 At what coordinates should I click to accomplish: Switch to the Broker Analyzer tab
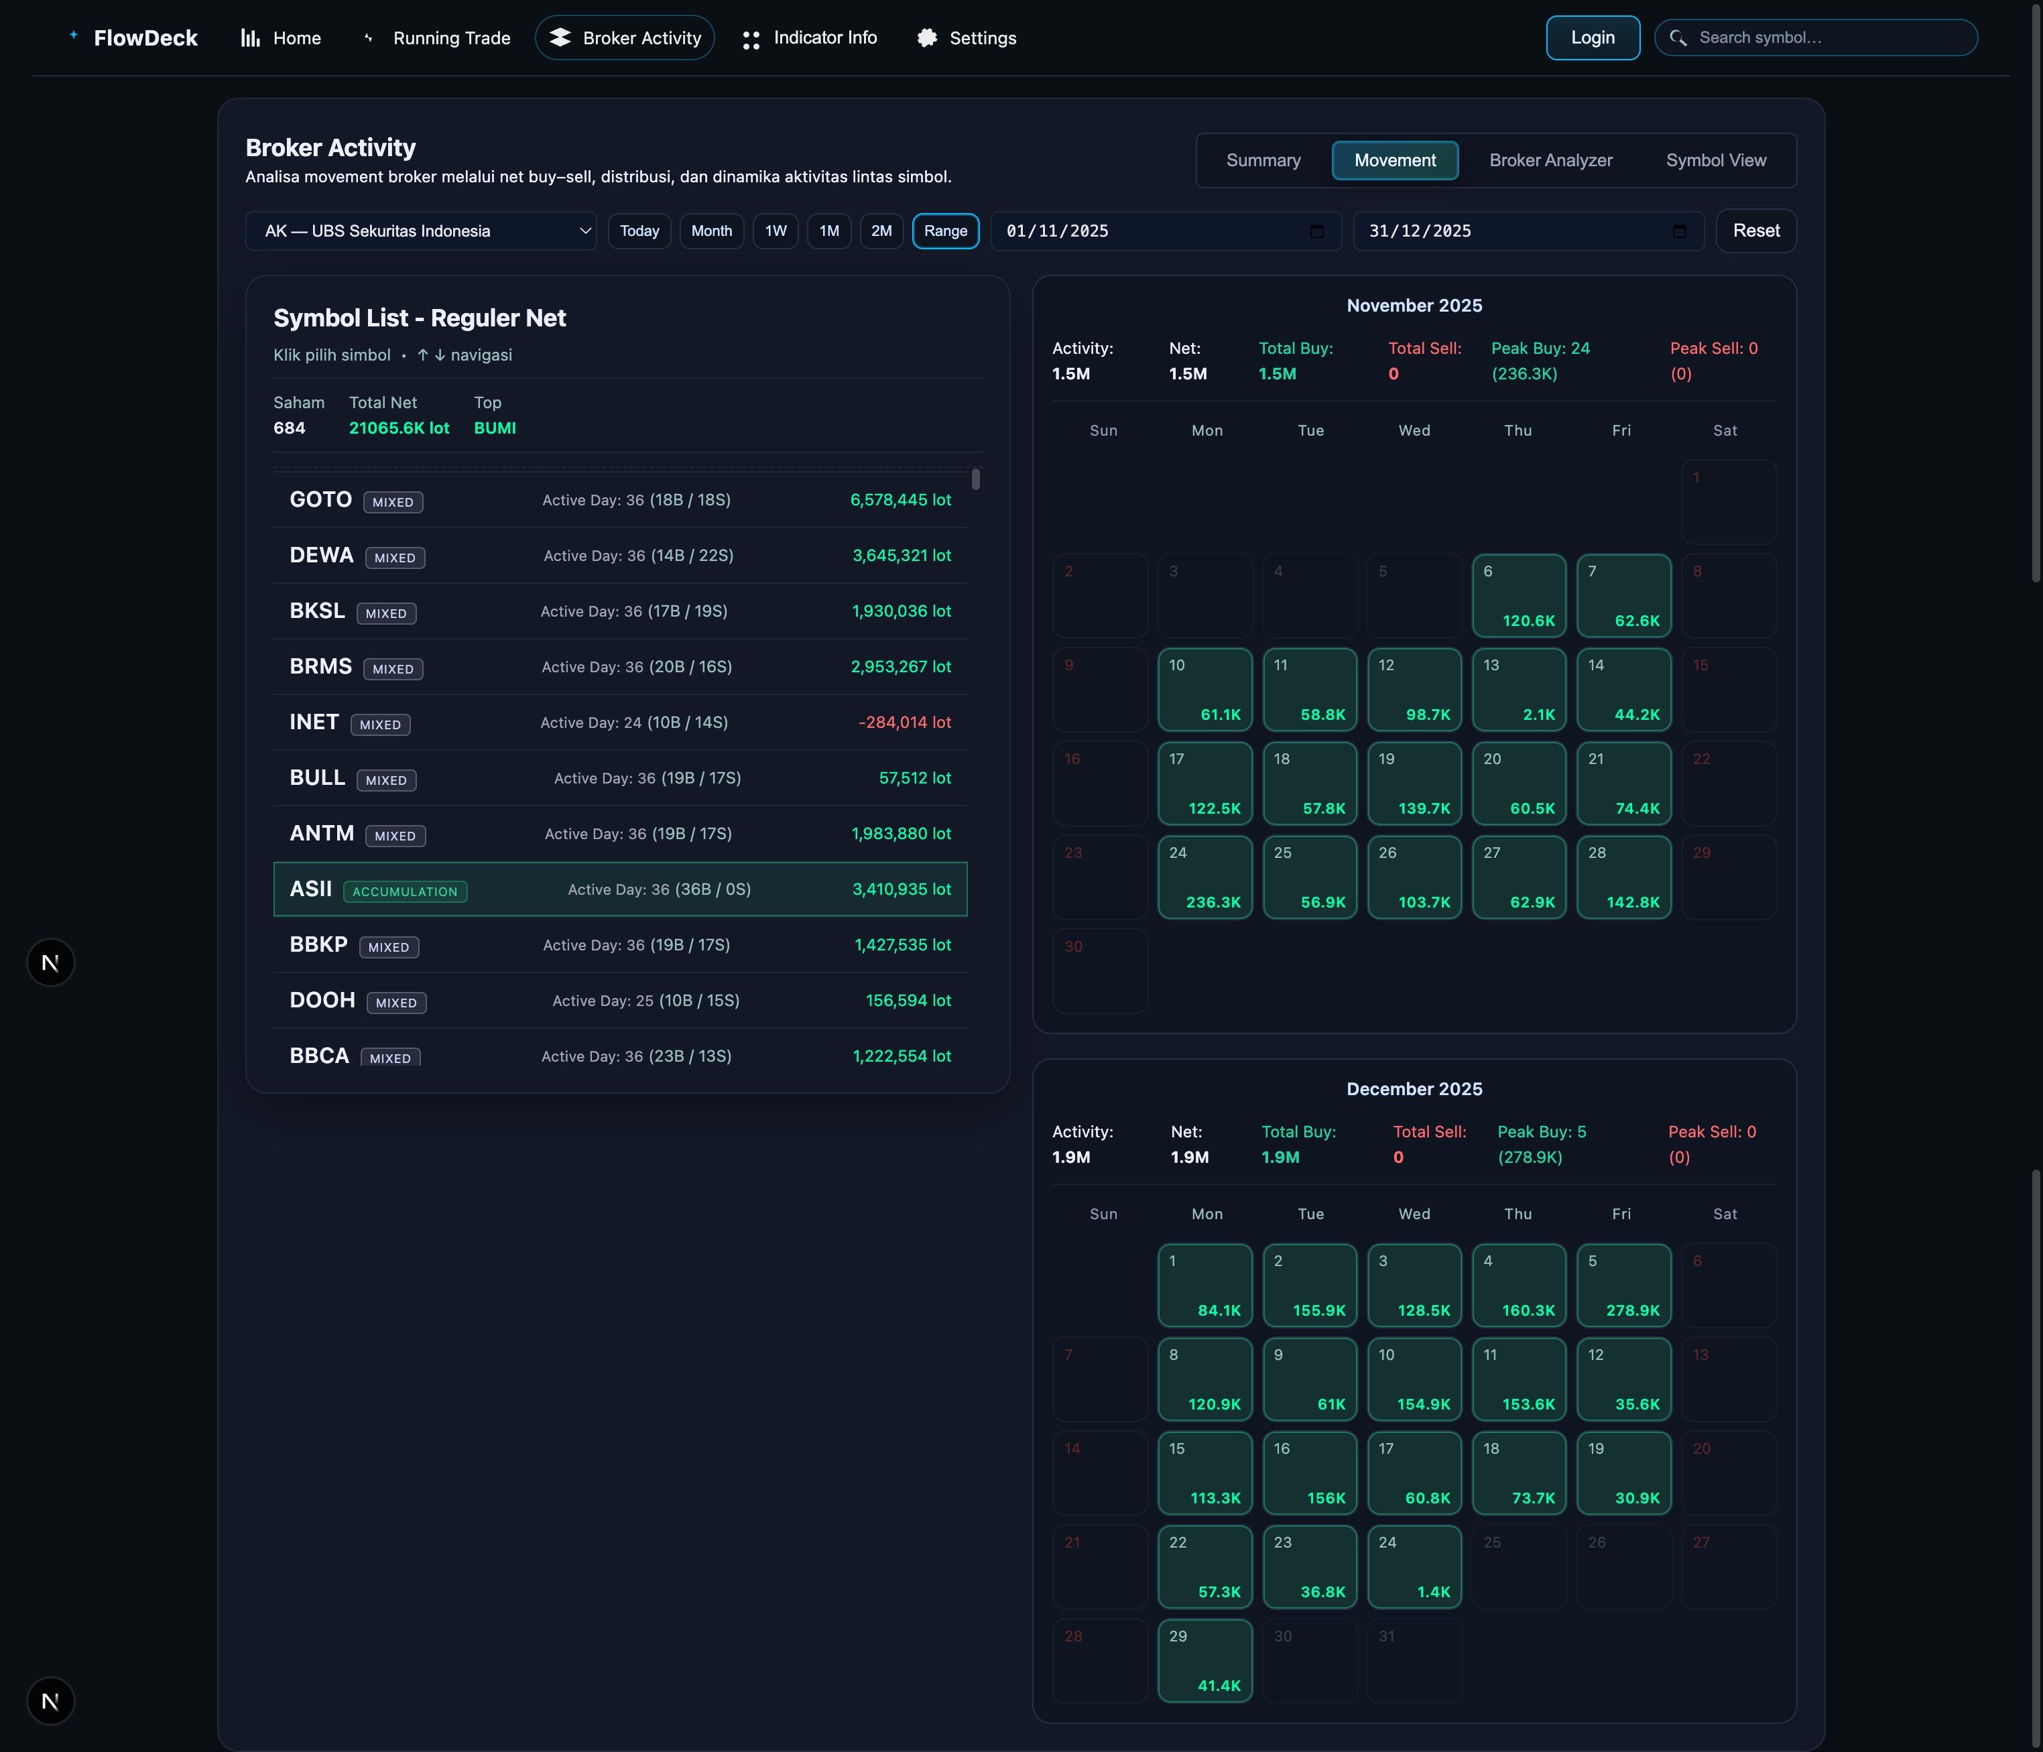point(1550,161)
